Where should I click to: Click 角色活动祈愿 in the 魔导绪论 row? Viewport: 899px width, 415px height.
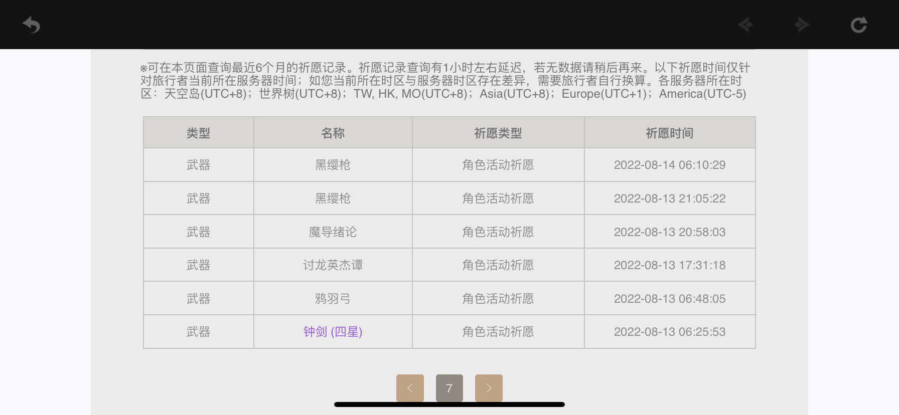498,232
